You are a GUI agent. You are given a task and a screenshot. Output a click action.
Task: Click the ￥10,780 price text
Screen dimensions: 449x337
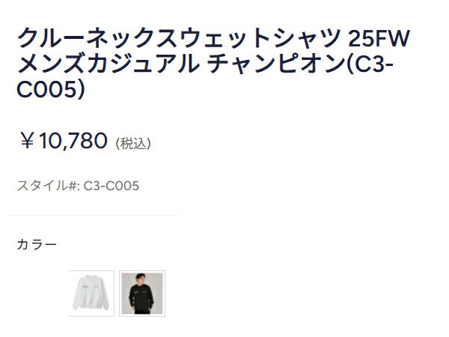pos(63,141)
